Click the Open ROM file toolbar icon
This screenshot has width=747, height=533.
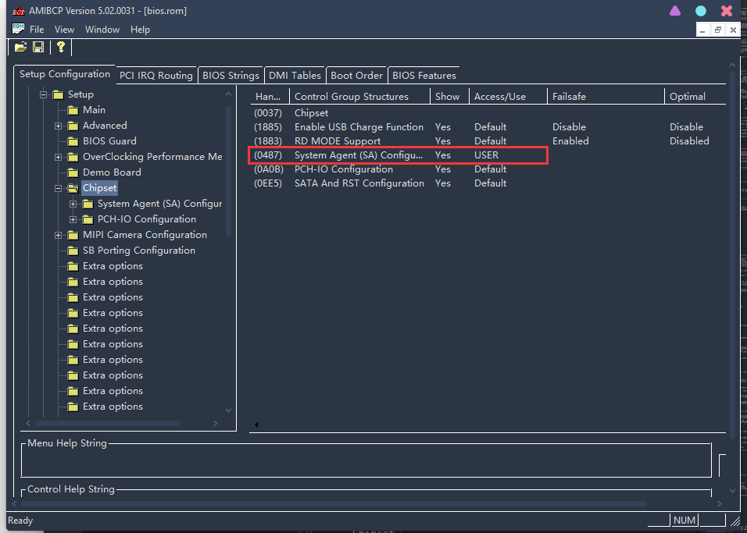coord(20,47)
